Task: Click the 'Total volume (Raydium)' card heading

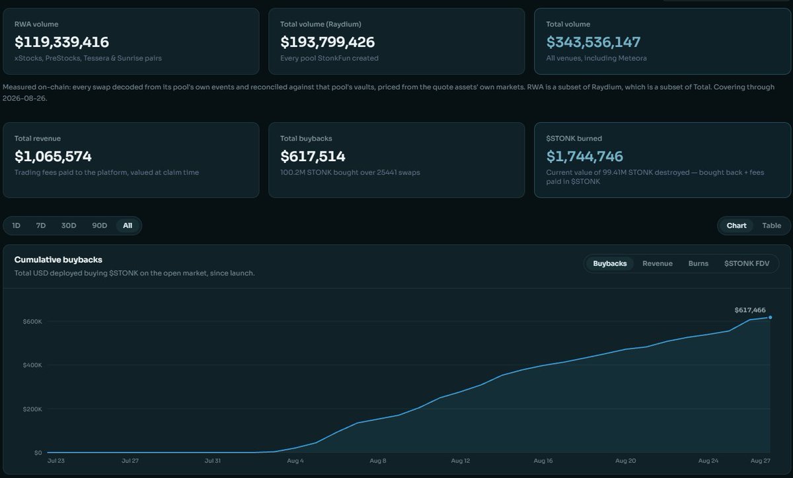Action: (x=321, y=24)
